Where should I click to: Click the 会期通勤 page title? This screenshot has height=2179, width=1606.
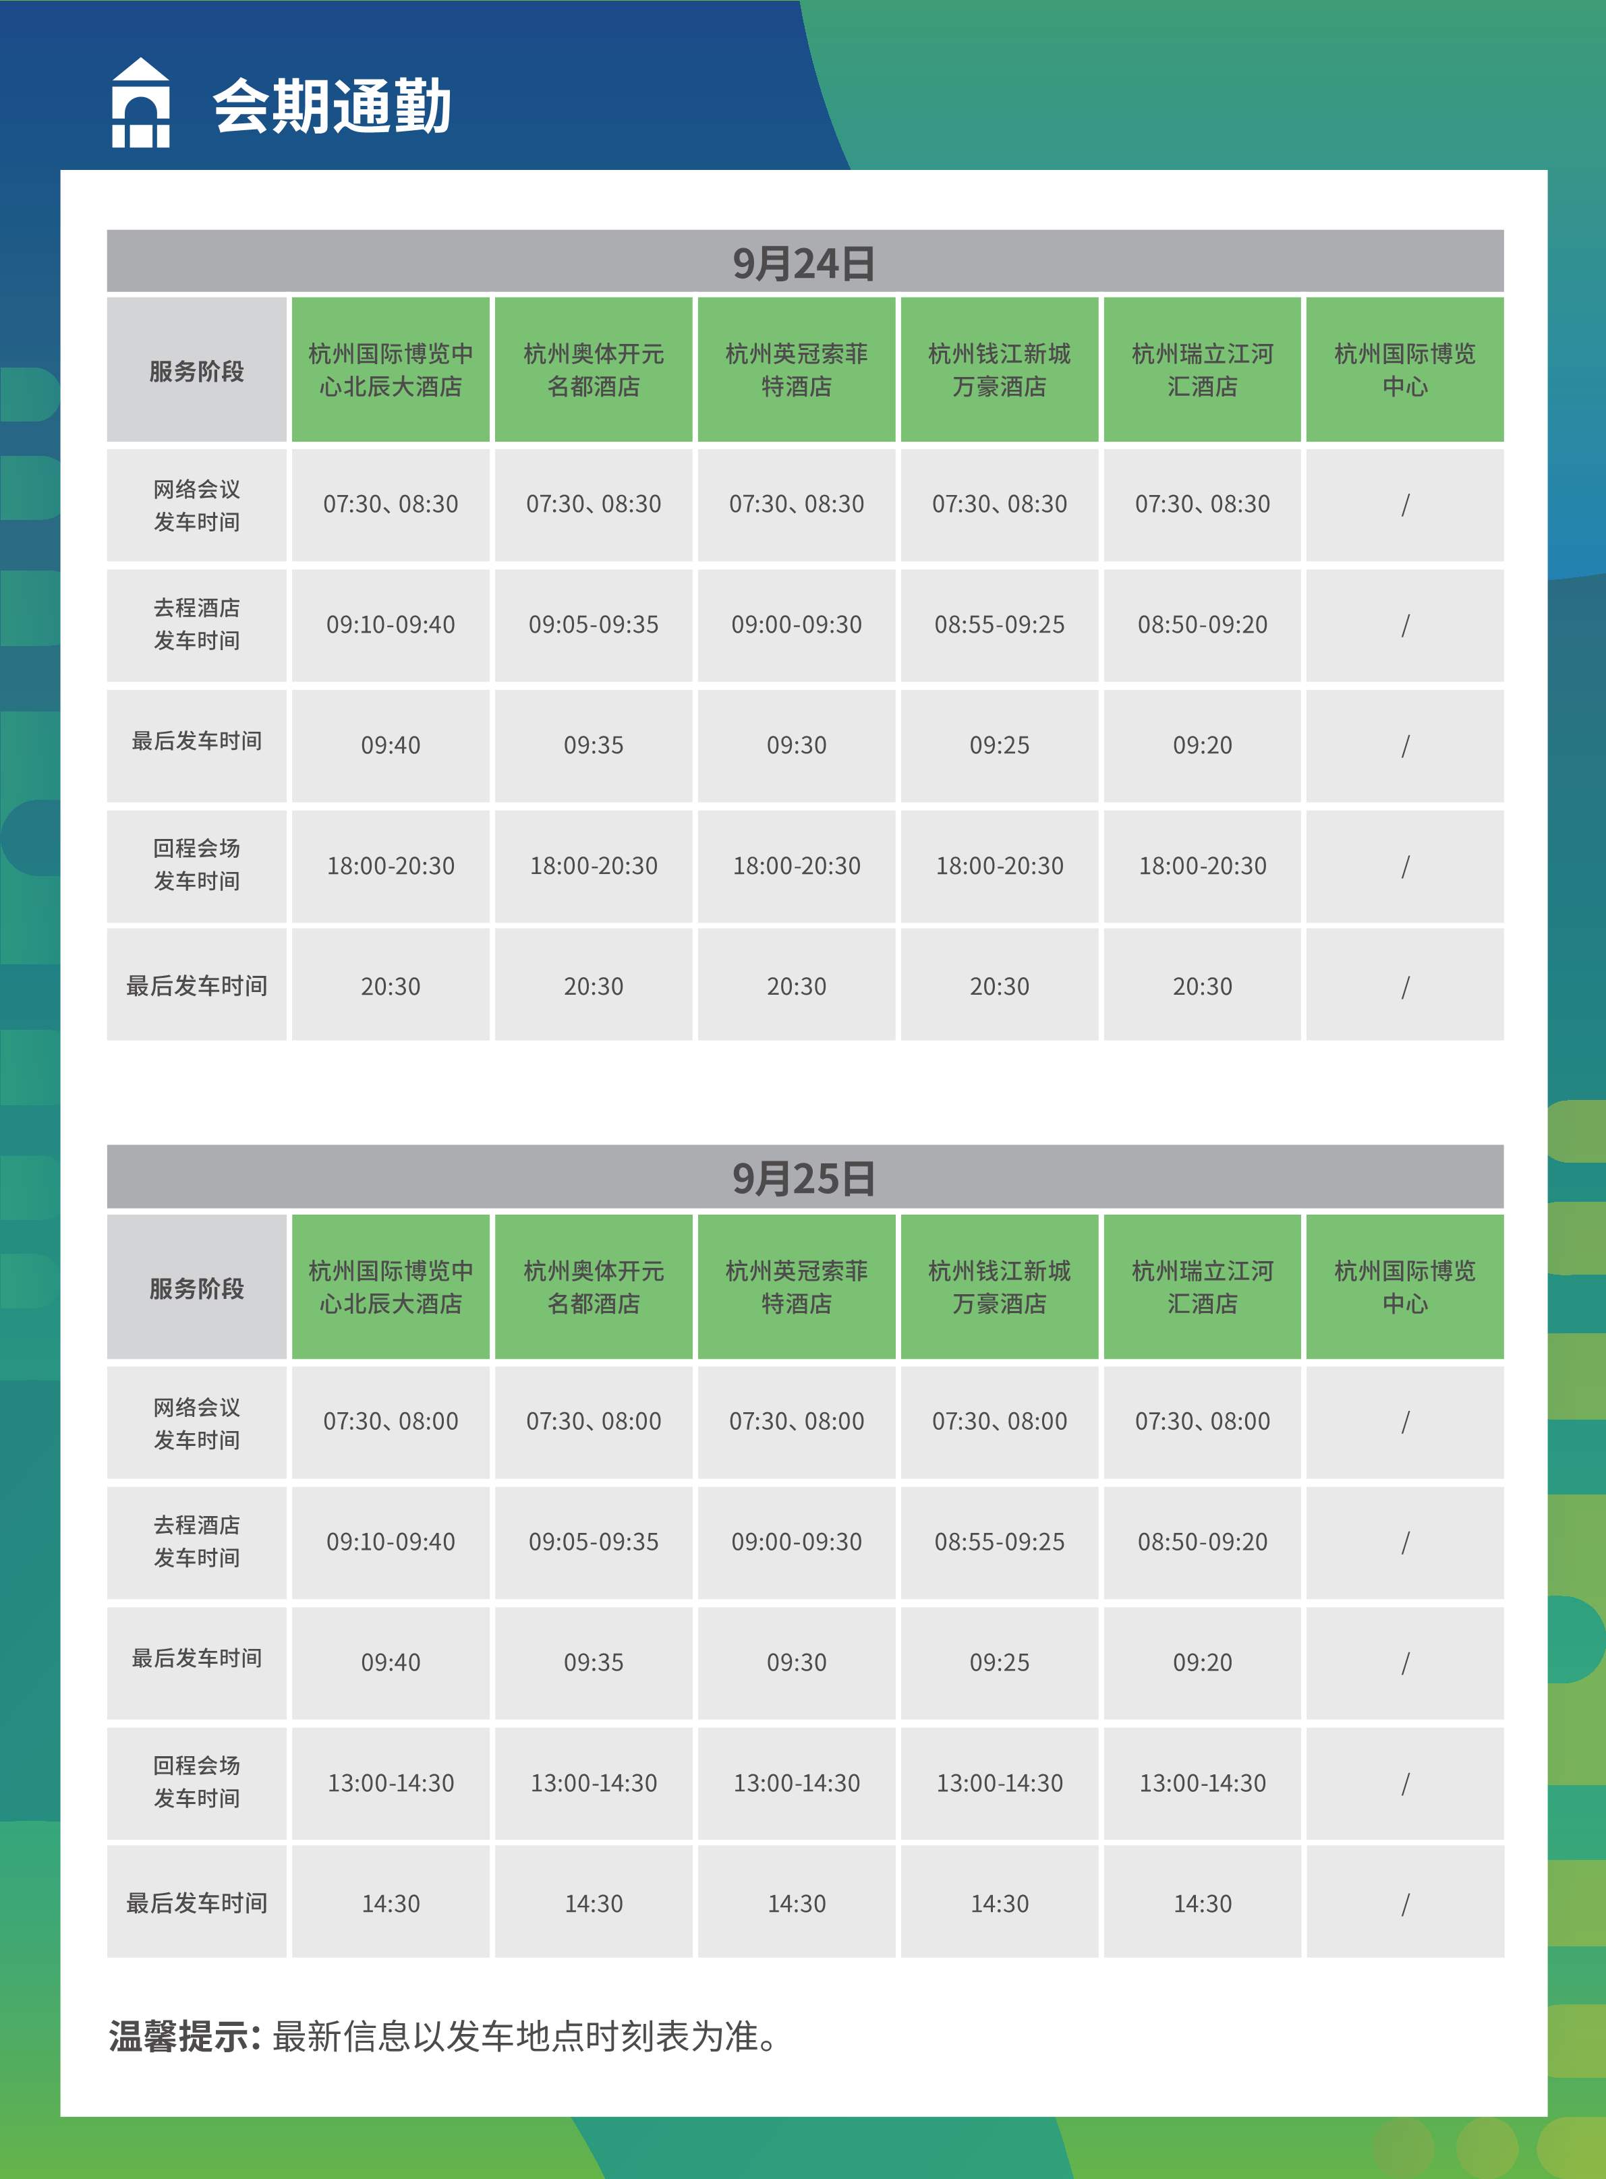(331, 106)
